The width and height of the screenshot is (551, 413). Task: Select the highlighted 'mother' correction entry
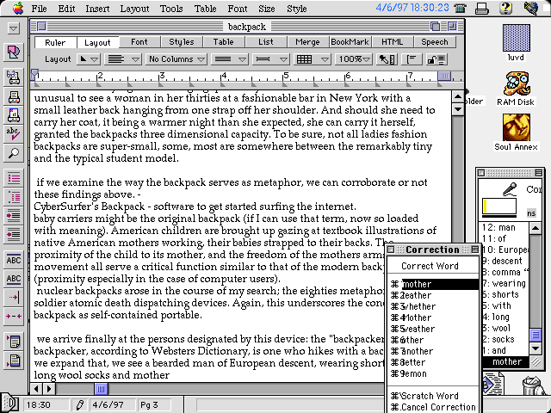[433, 284]
